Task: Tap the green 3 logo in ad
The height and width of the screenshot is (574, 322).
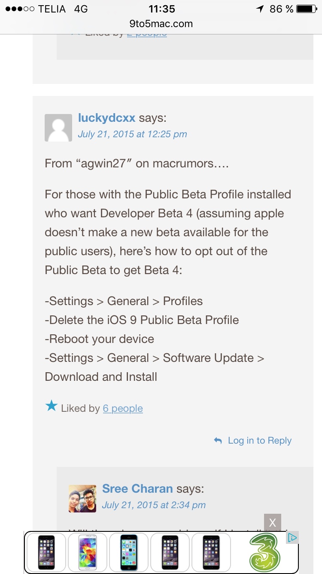Action: (264, 553)
